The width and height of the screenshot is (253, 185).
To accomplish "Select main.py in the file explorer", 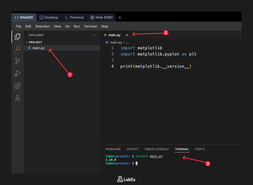I will [38, 48].
